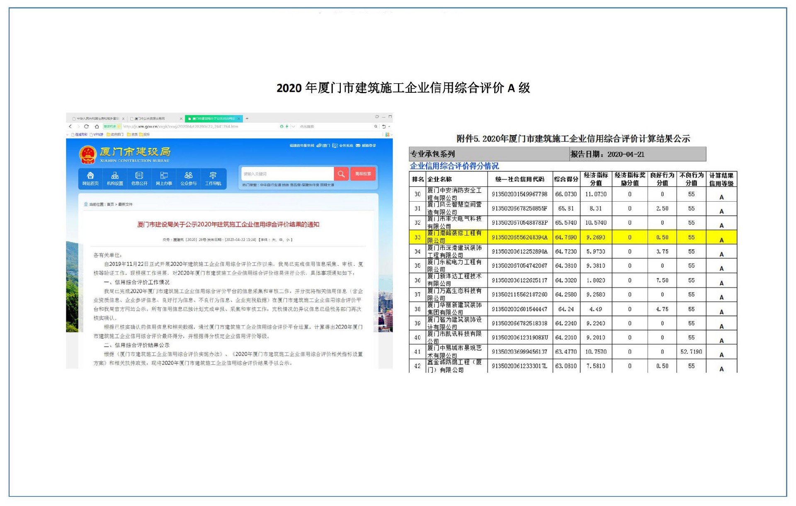Open the 业务系统 header link
796x506 pixels.
[343, 145]
